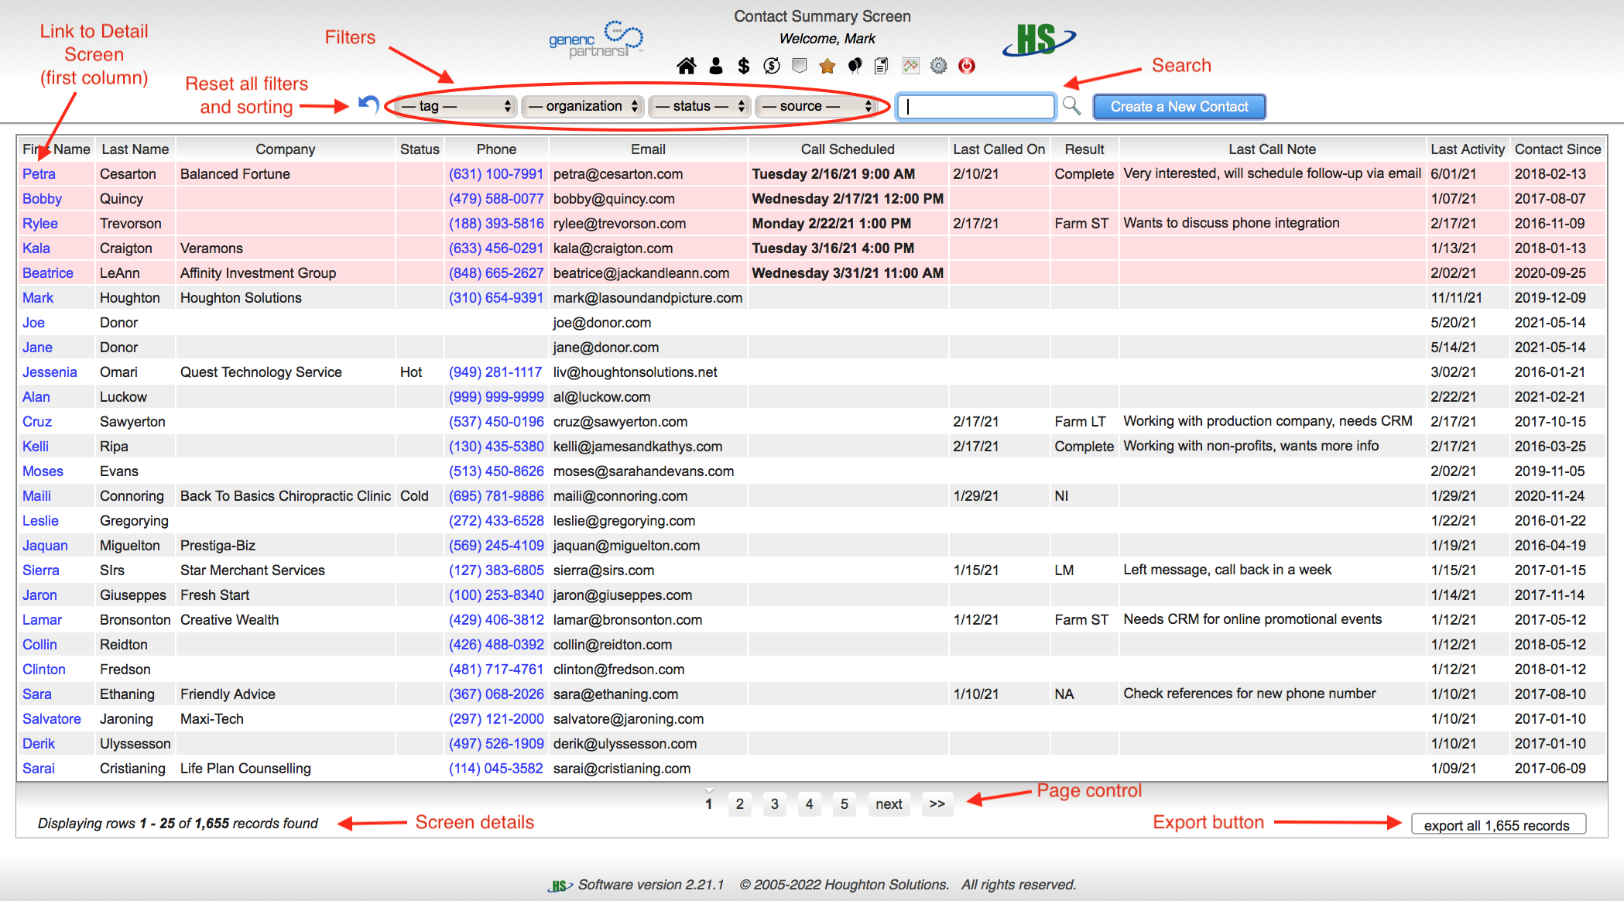Viewport: 1624px width, 901px height.
Task: Open the tag filter dropdown
Action: click(x=454, y=106)
